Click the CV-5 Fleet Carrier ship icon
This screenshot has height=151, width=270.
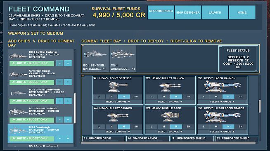click(18, 74)
